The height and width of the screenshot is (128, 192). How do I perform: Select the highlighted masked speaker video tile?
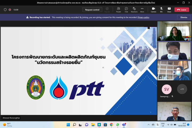pyautogui.click(x=174, y=51)
